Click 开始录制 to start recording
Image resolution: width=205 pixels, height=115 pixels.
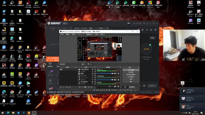click(x=131, y=72)
